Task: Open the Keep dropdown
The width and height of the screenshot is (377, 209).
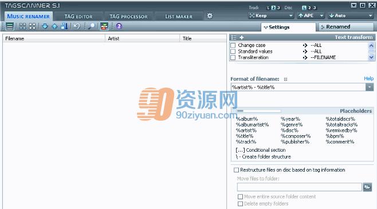Action: point(271,15)
